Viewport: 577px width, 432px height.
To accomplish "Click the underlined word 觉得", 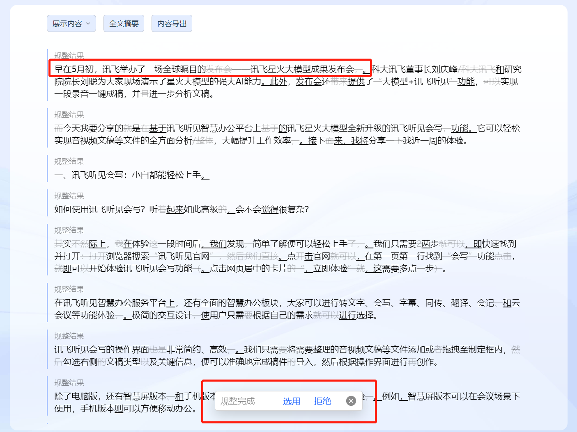I will (x=270, y=209).
